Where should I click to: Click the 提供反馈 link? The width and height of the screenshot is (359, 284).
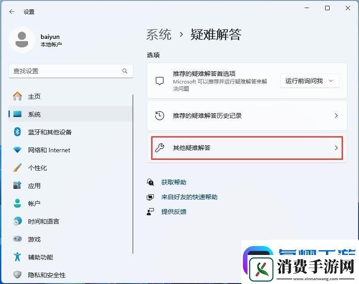coord(174,212)
